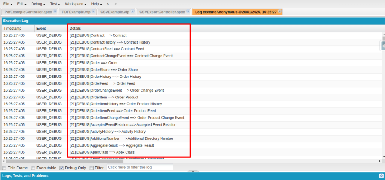Close the CSVExportController.apxc tab
Image resolution: width=385 pixels, height=180 pixels.
[188, 11]
